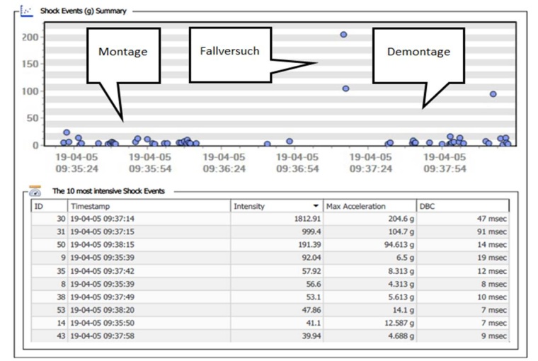
Task: Sort by Timestamp column header
Action: coord(149,206)
